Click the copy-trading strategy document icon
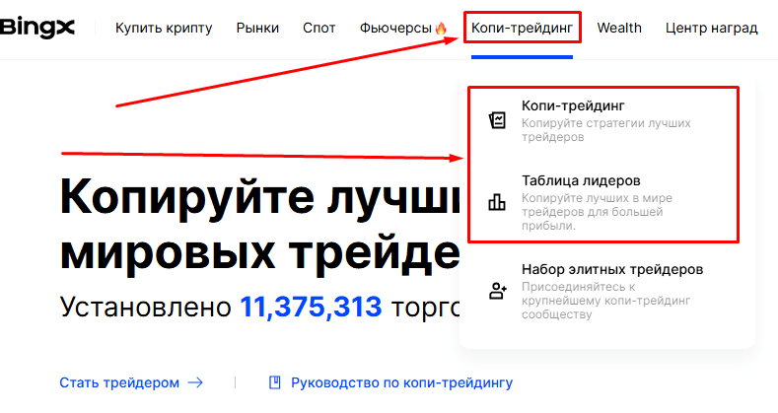Viewport: 778px width, 413px height. click(x=497, y=120)
